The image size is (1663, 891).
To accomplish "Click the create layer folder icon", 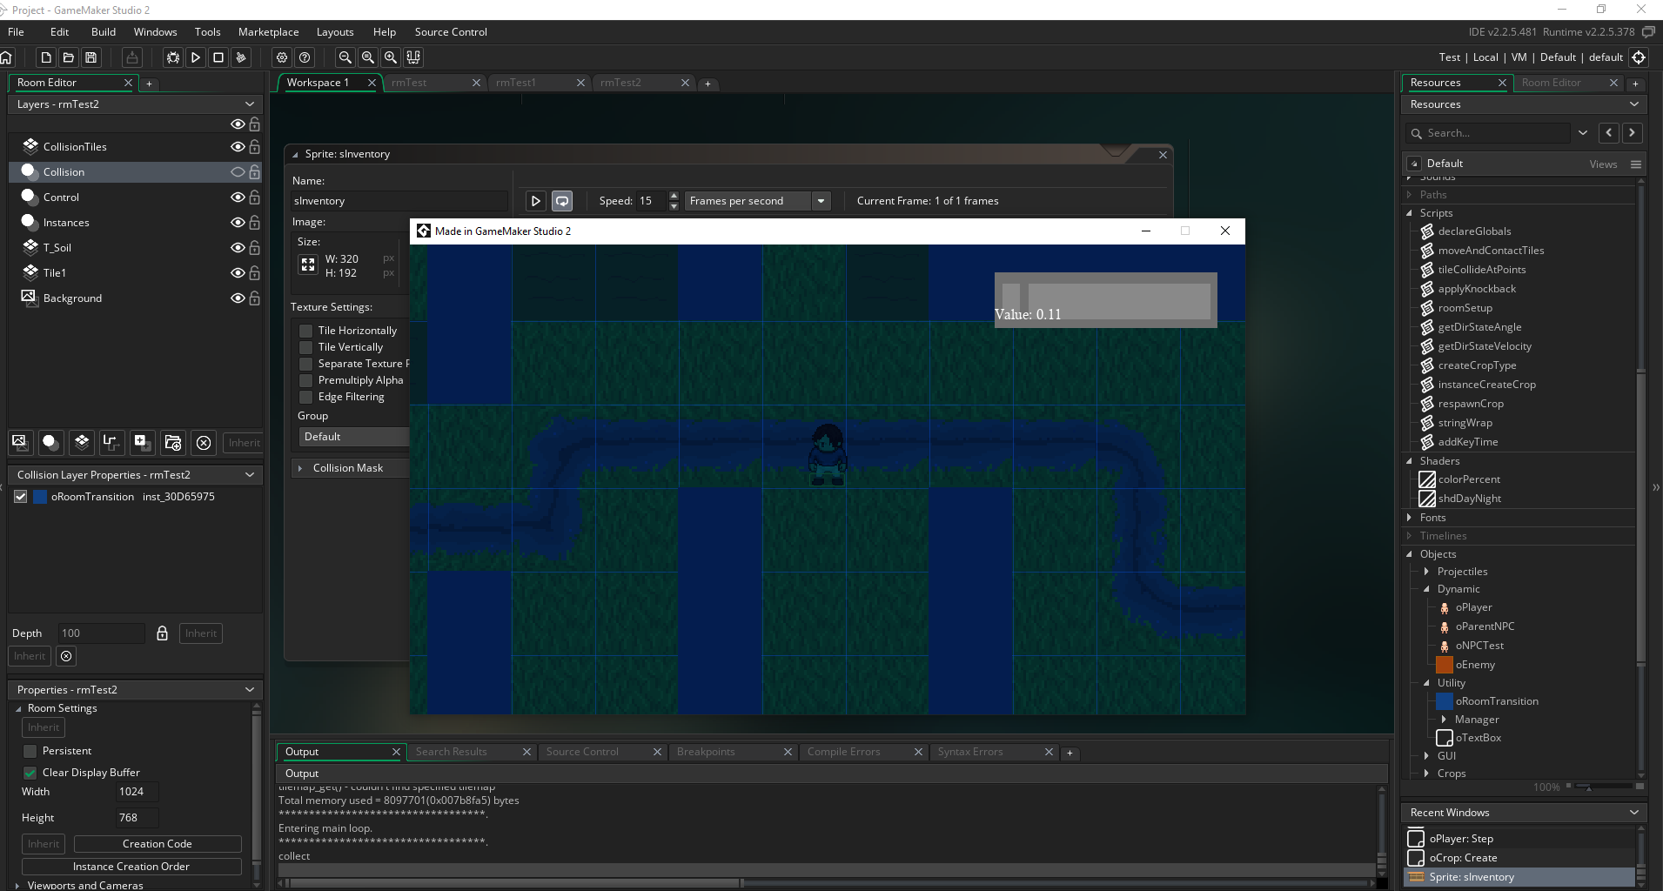I will [173, 442].
